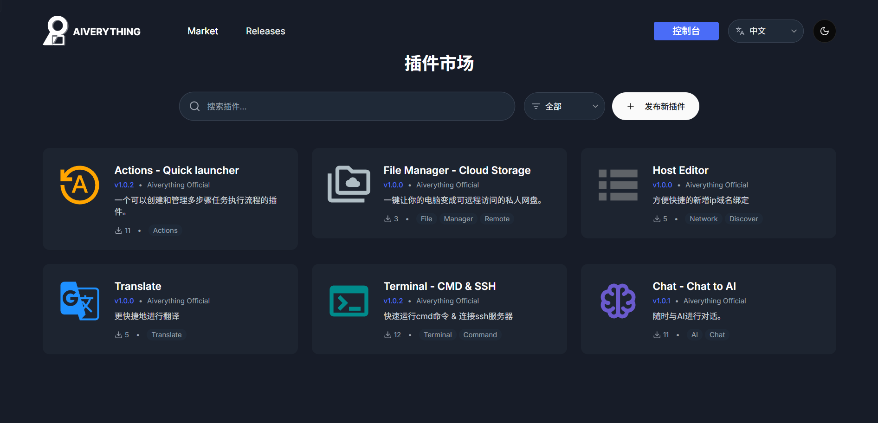Screen dimensions: 878x423
Task: Open the Releases page
Action: 265,31
